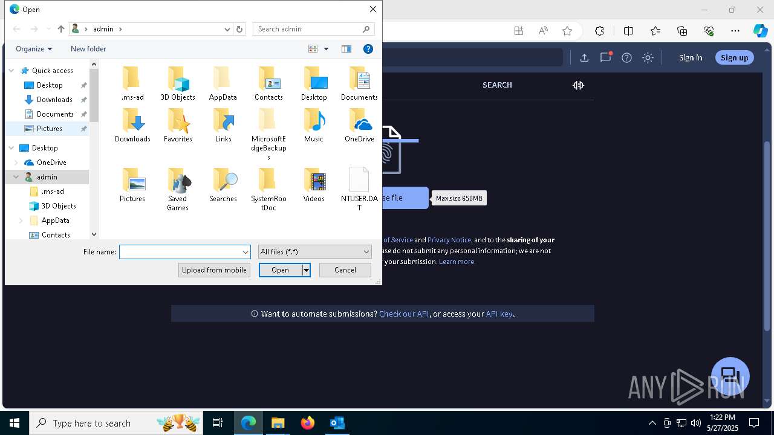
Task: Select Pictures under Quick access
Action: point(50,129)
